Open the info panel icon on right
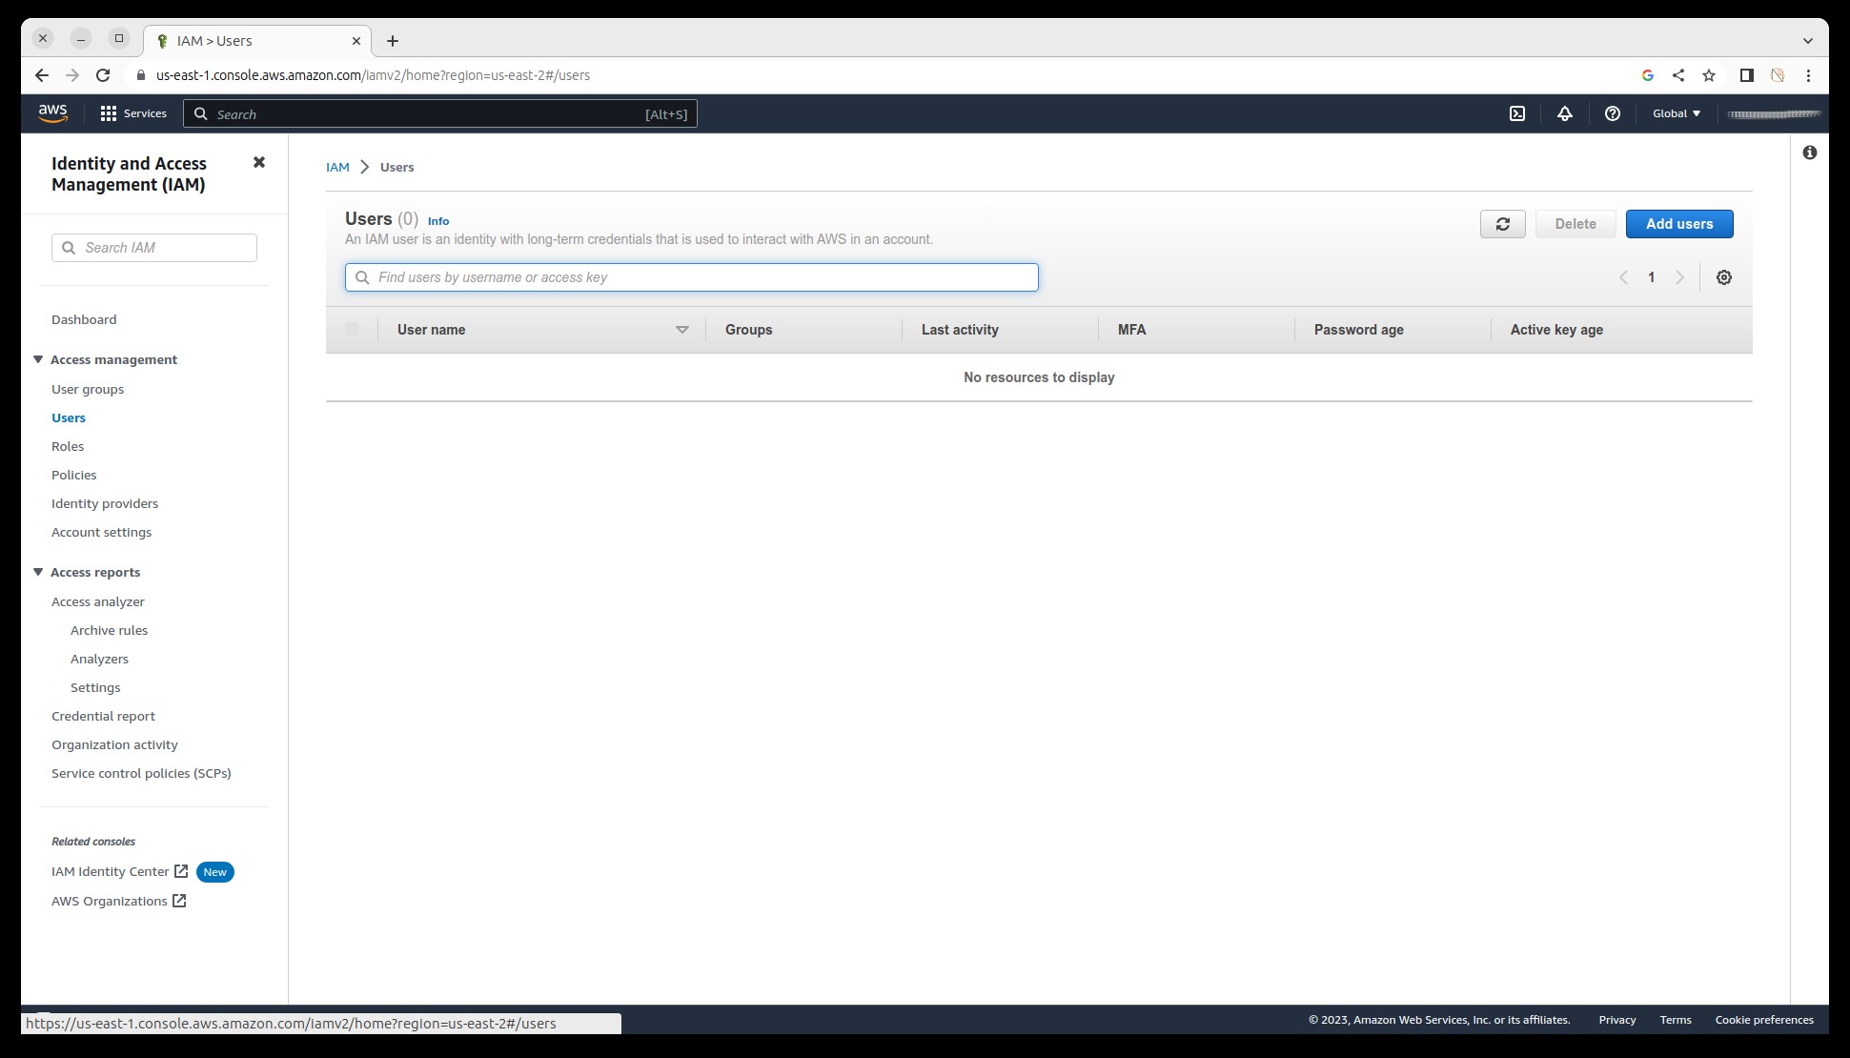The image size is (1850, 1058). 1810,153
